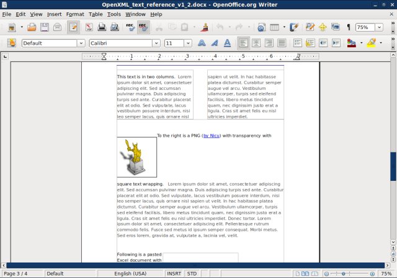Open the Page Preview icon

(115, 27)
